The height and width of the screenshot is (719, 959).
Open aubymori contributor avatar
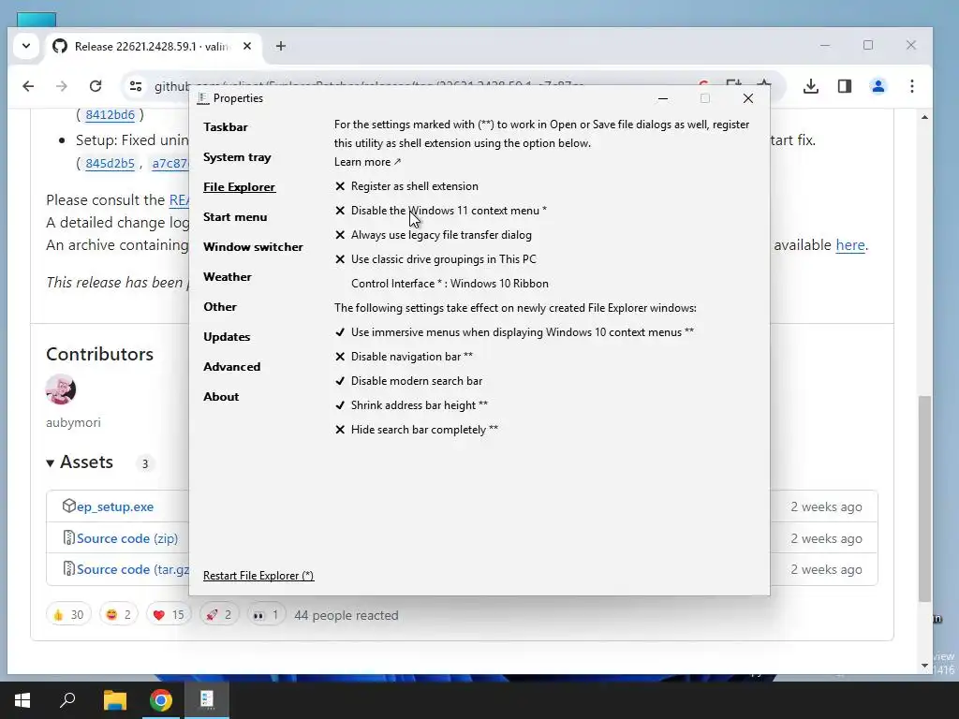61,389
